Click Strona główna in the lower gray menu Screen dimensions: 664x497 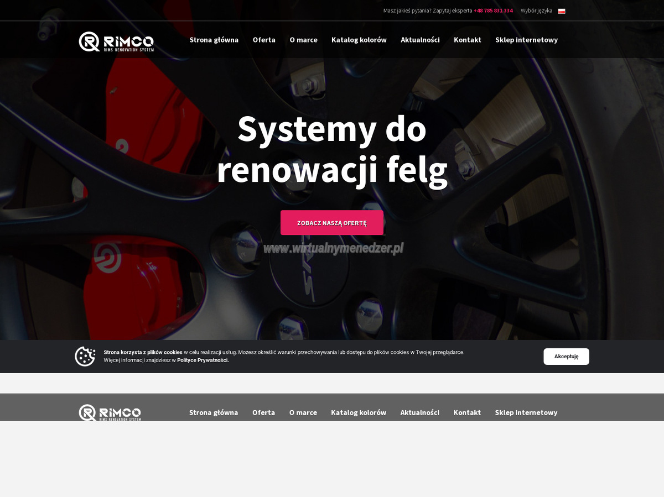[x=214, y=412]
